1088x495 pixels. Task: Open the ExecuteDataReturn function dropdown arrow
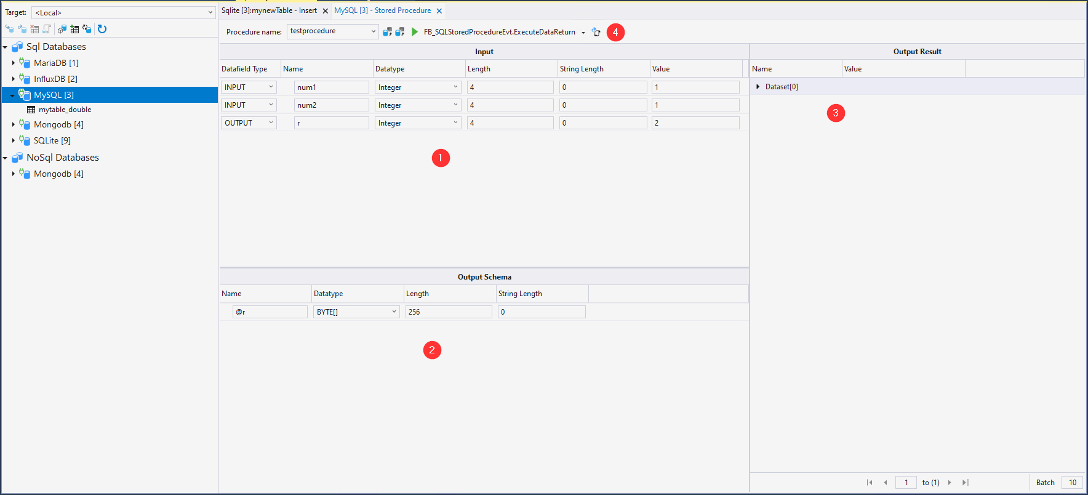(583, 33)
